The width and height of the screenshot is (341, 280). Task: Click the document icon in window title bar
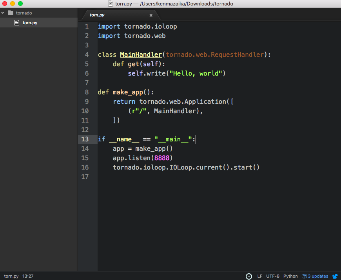click(x=111, y=4)
